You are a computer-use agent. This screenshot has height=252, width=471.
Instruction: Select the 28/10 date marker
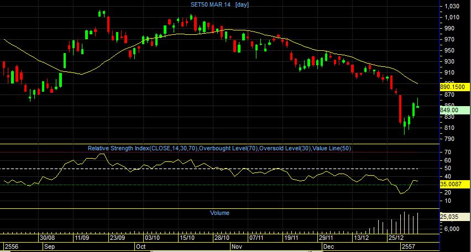point(222,238)
